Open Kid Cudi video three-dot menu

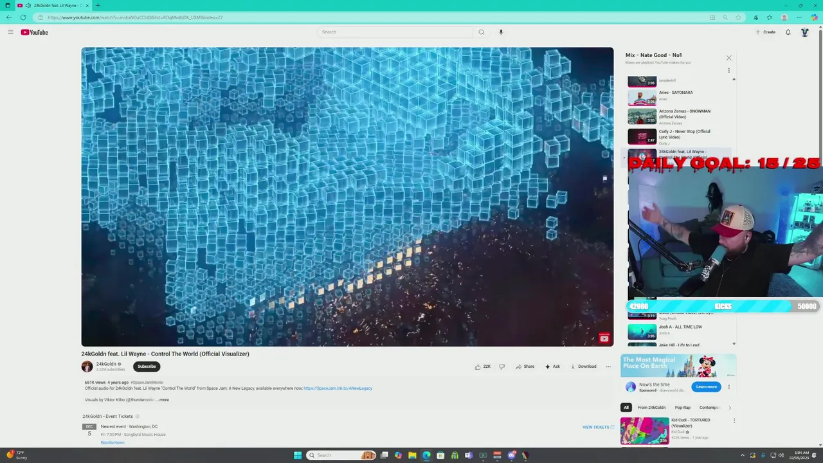734,421
